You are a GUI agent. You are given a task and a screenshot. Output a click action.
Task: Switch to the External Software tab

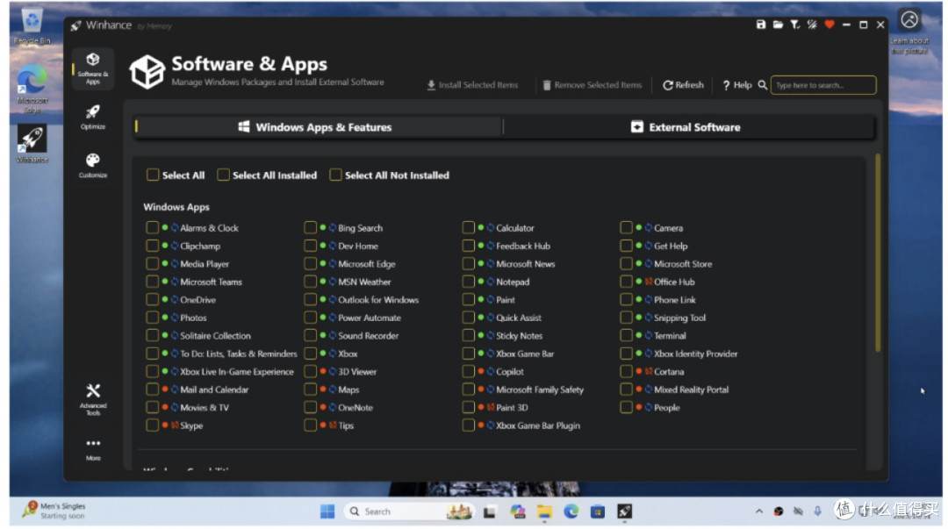pos(687,127)
